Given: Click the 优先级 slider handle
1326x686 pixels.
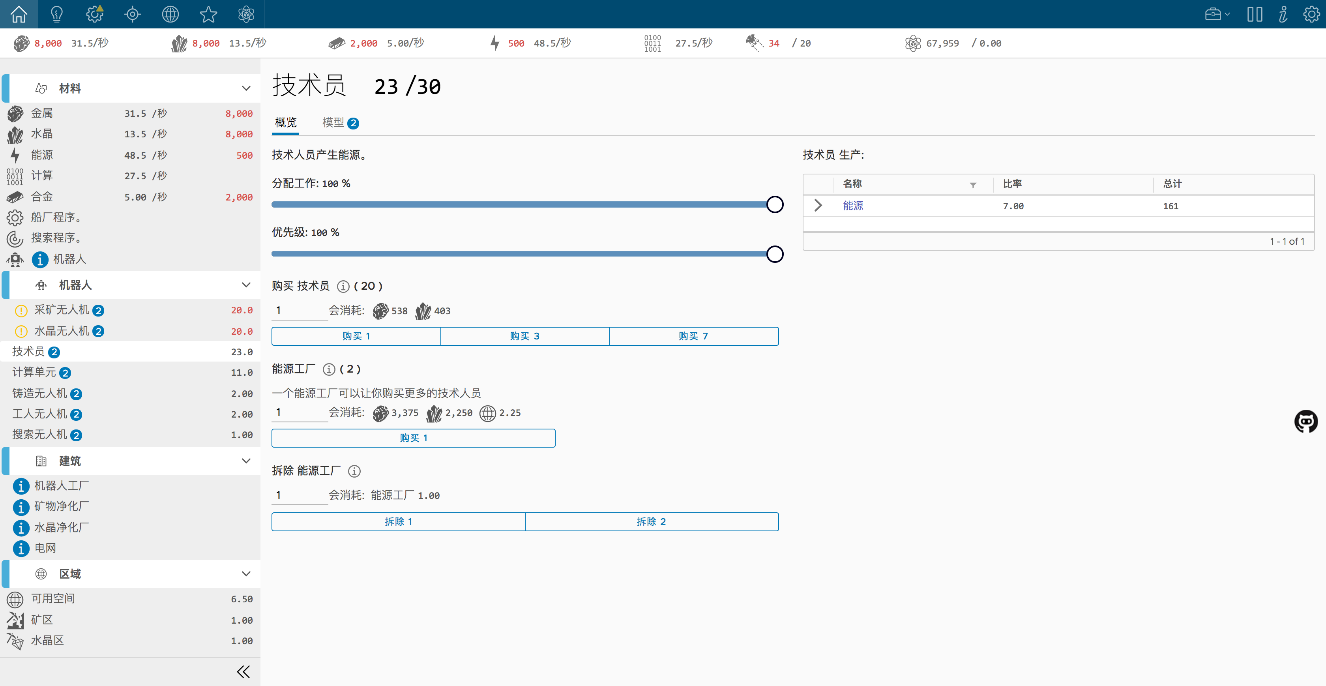Looking at the screenshot, I should [775, 254].
